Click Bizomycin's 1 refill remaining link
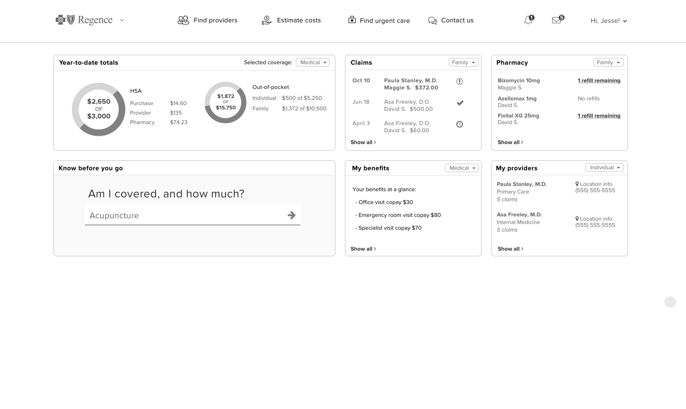Image resolution: width=686 pixels, height=409 pixels. pyautogui.click(x=599, y=81)
